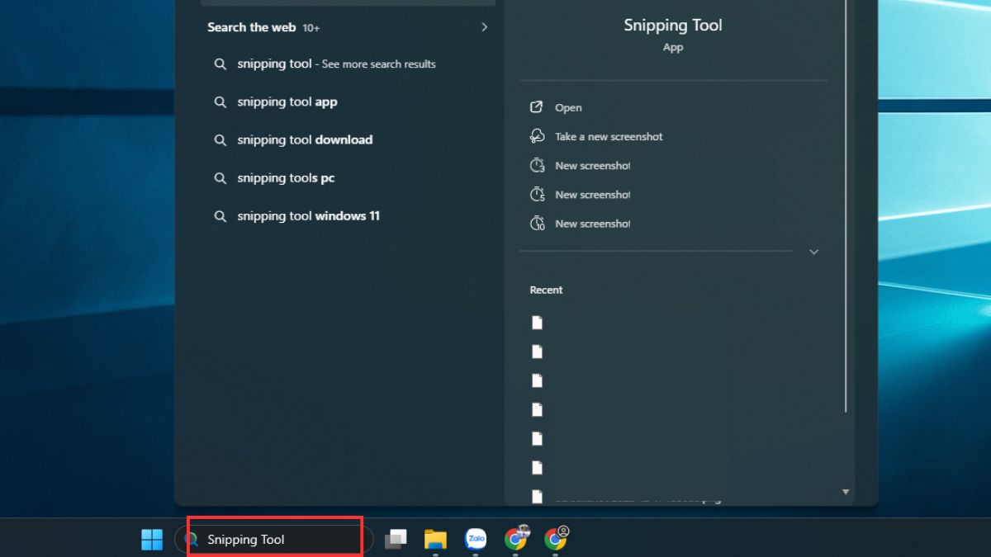Viewport: 991px width, 557px height.
Task: Expand more actions with the down chevron
Action: click(x=813, y=252)
